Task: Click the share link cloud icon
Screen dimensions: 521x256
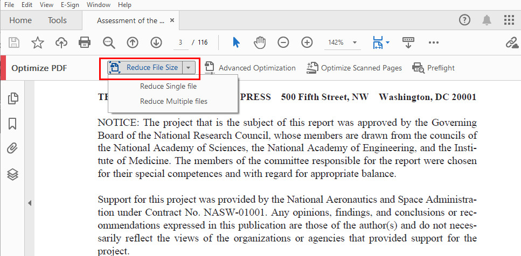Action: point(512,42)
